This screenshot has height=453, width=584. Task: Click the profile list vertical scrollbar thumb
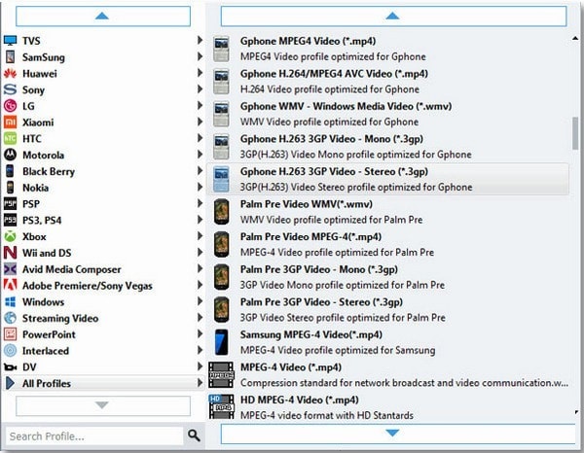pos(575,133)
